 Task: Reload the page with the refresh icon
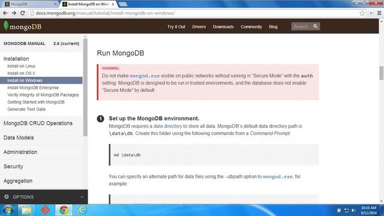(x=23, y=13)
